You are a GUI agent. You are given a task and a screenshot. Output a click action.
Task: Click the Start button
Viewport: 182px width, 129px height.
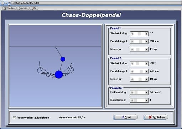coord(125,117)
